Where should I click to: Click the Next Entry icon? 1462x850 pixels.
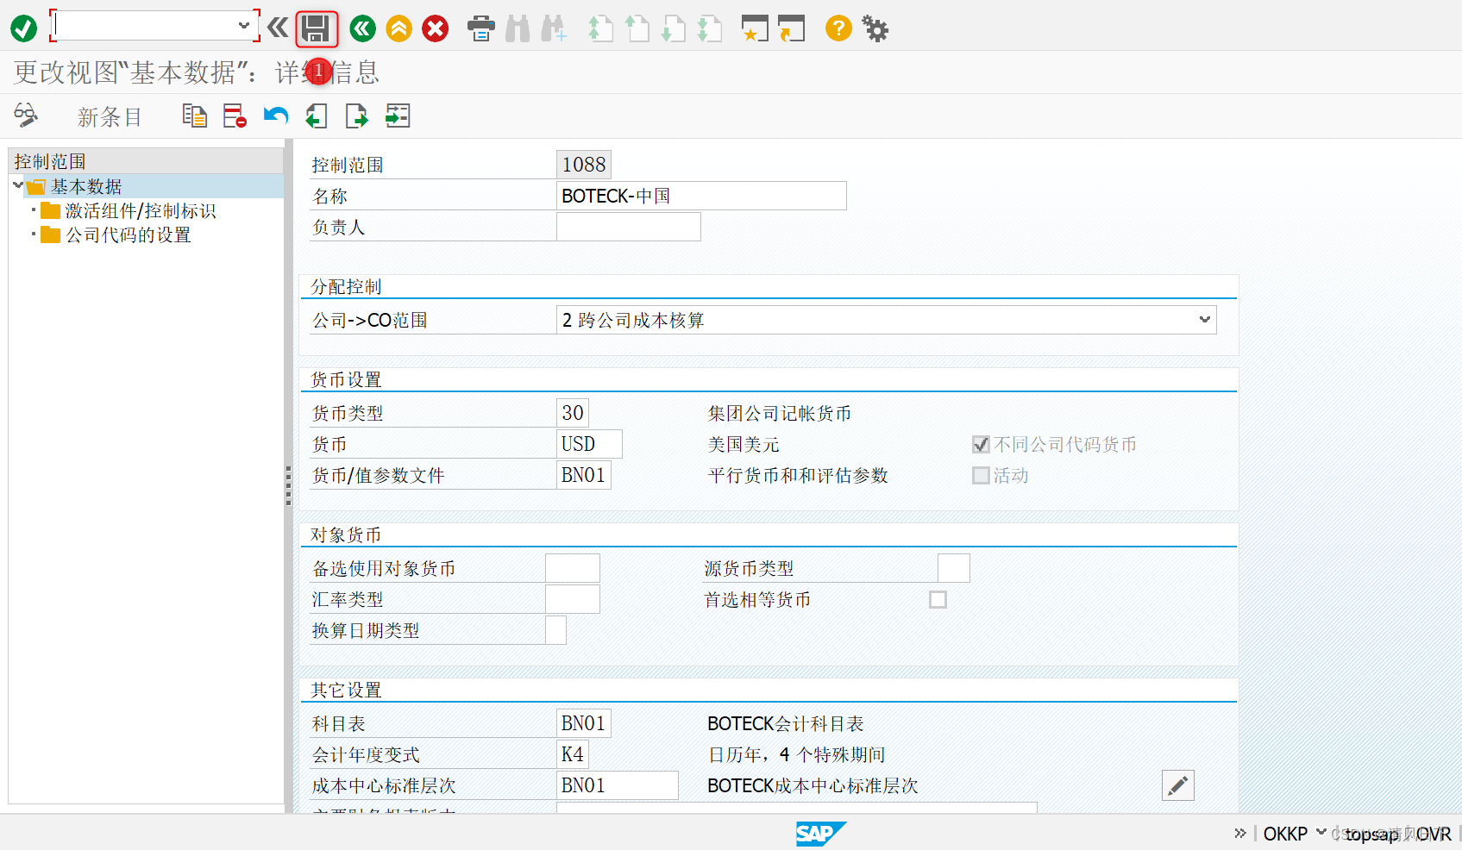(x=356, y=116)
